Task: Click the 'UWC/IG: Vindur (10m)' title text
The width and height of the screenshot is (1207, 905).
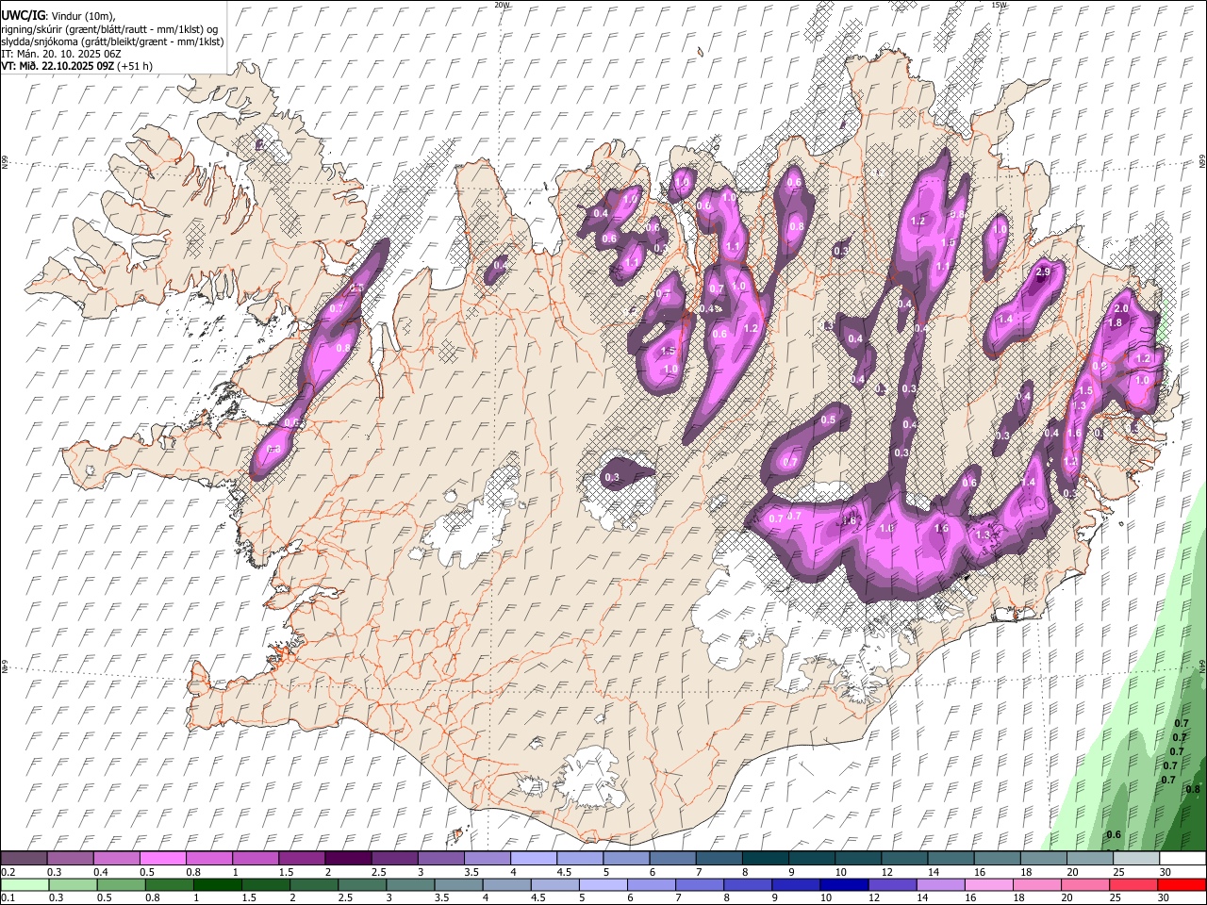Action: pos(58,16)
